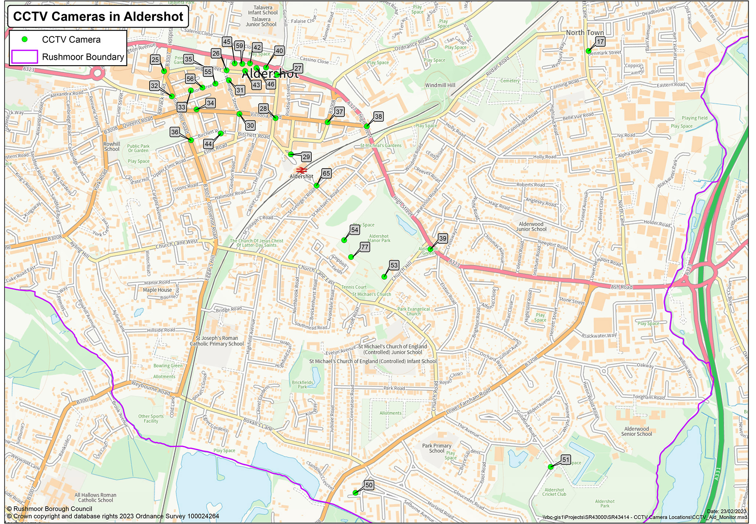Click the camera 25 marker dot
The height and width of the screenshot is (524, 756).
pyautogui.click(x=164, y=71)
